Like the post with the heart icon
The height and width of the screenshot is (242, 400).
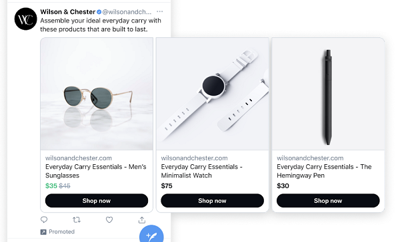109,219
